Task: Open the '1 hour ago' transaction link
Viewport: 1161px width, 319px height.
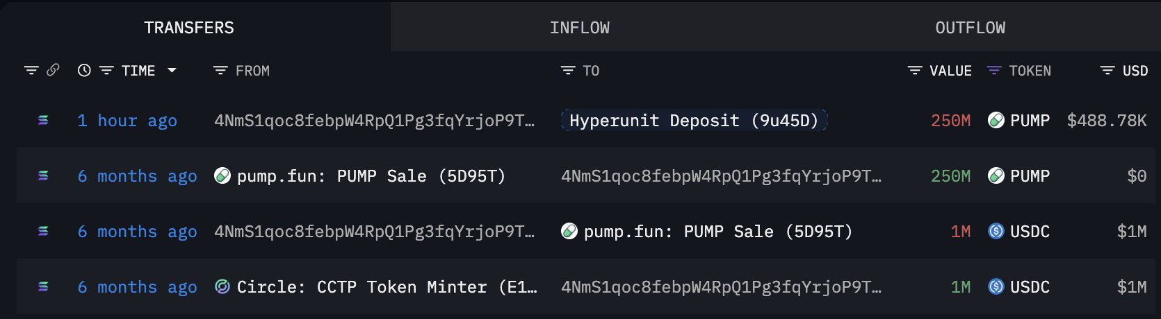Action: [127, 121]
